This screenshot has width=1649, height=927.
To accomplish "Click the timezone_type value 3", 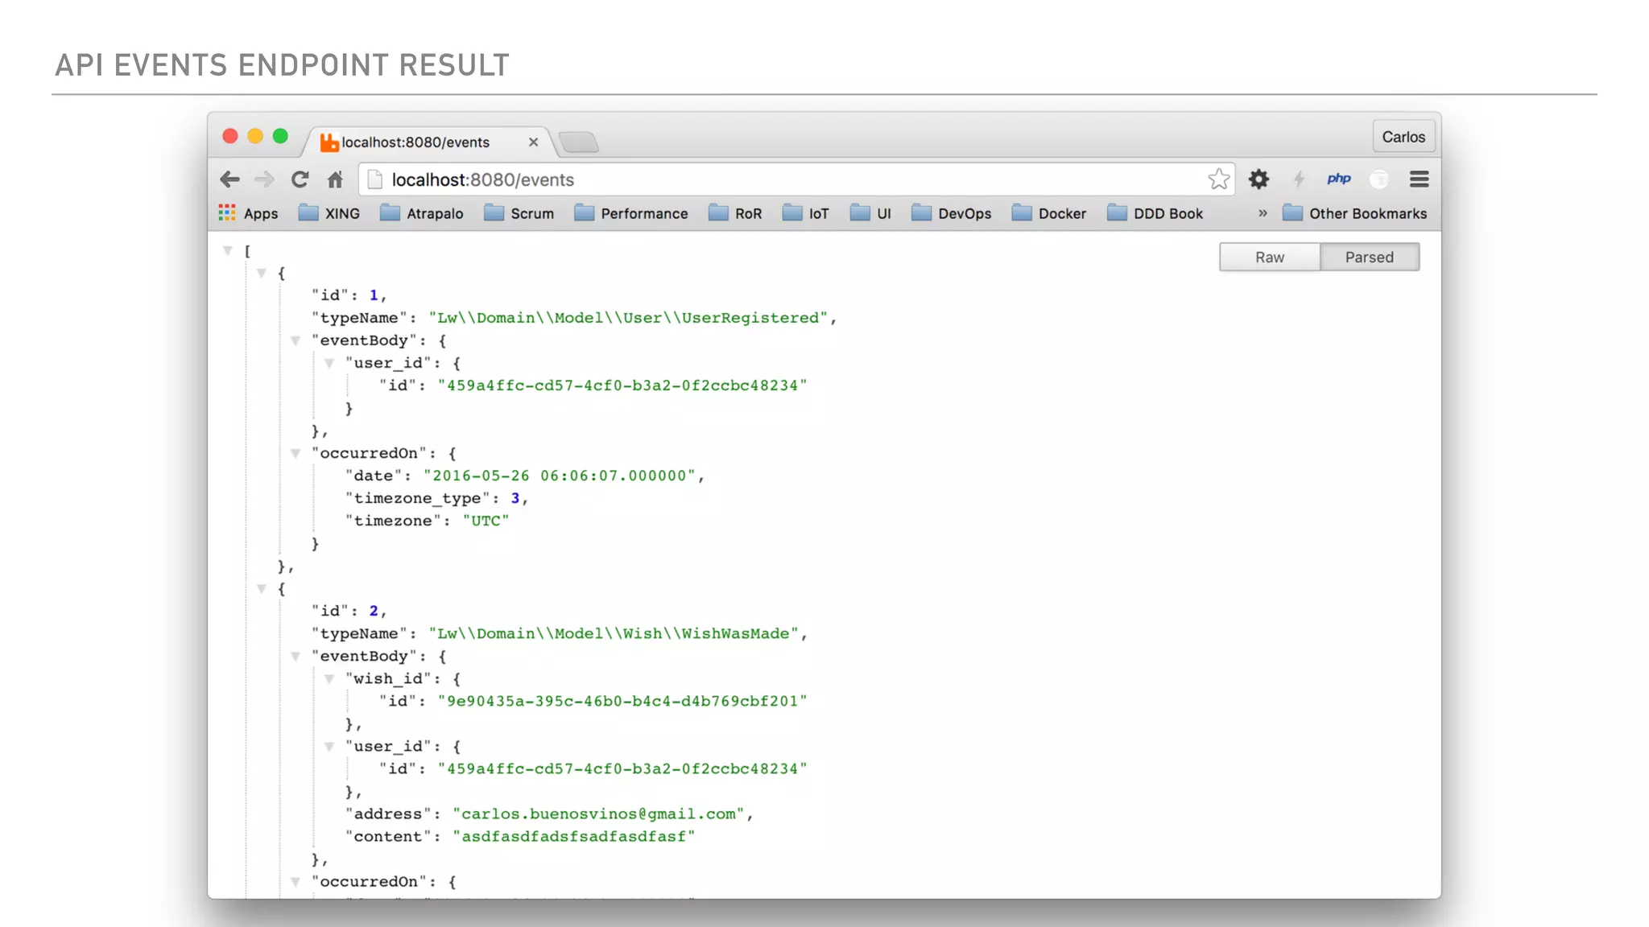I will point(515,498).
